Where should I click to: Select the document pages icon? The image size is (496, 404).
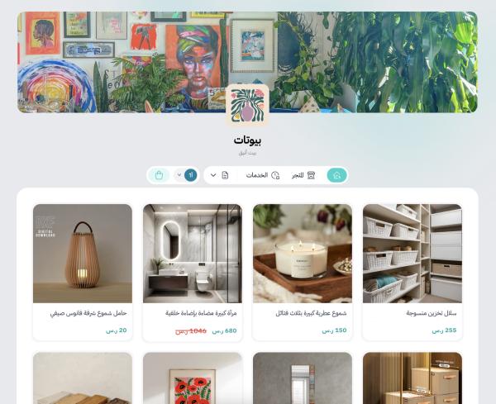click(x=225, y=175)
